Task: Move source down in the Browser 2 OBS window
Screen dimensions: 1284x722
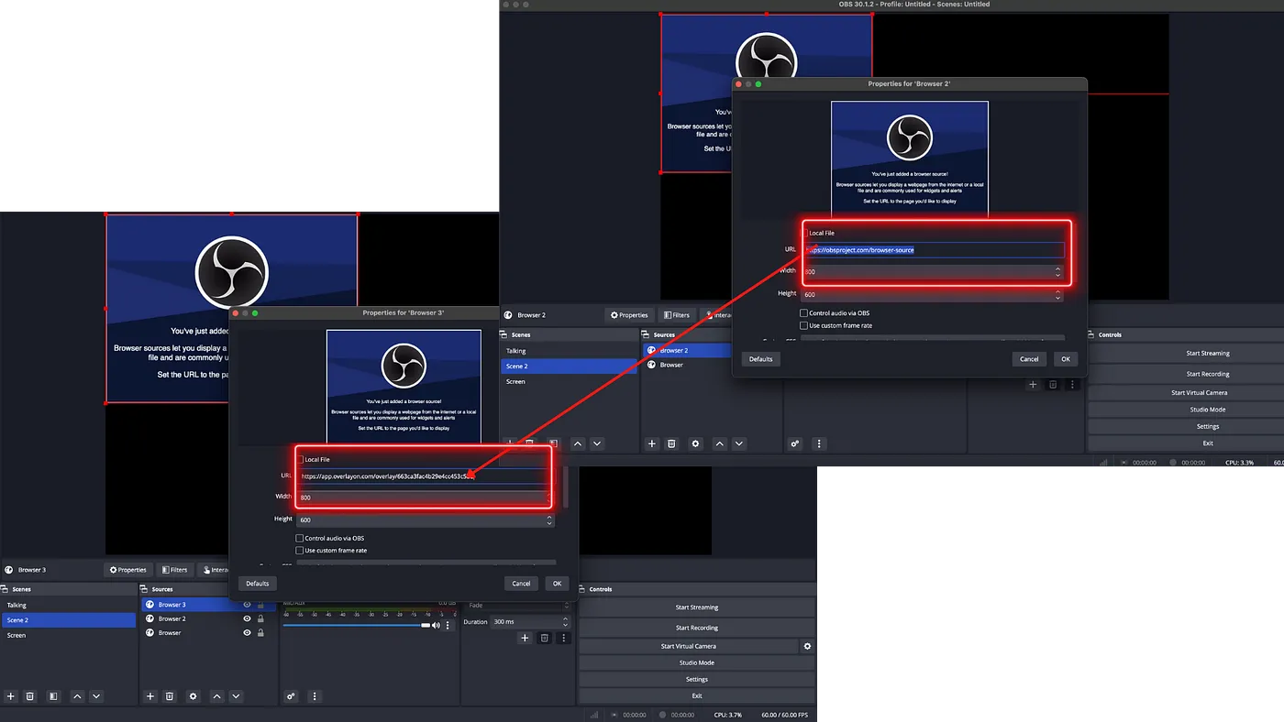Action: click(x=739, y=443)
